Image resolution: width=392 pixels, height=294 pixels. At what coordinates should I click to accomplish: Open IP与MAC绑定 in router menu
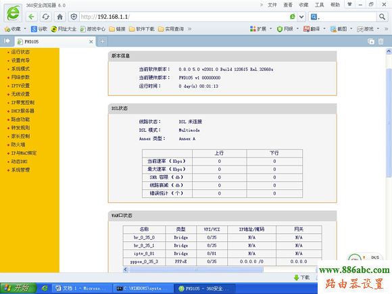24,153
